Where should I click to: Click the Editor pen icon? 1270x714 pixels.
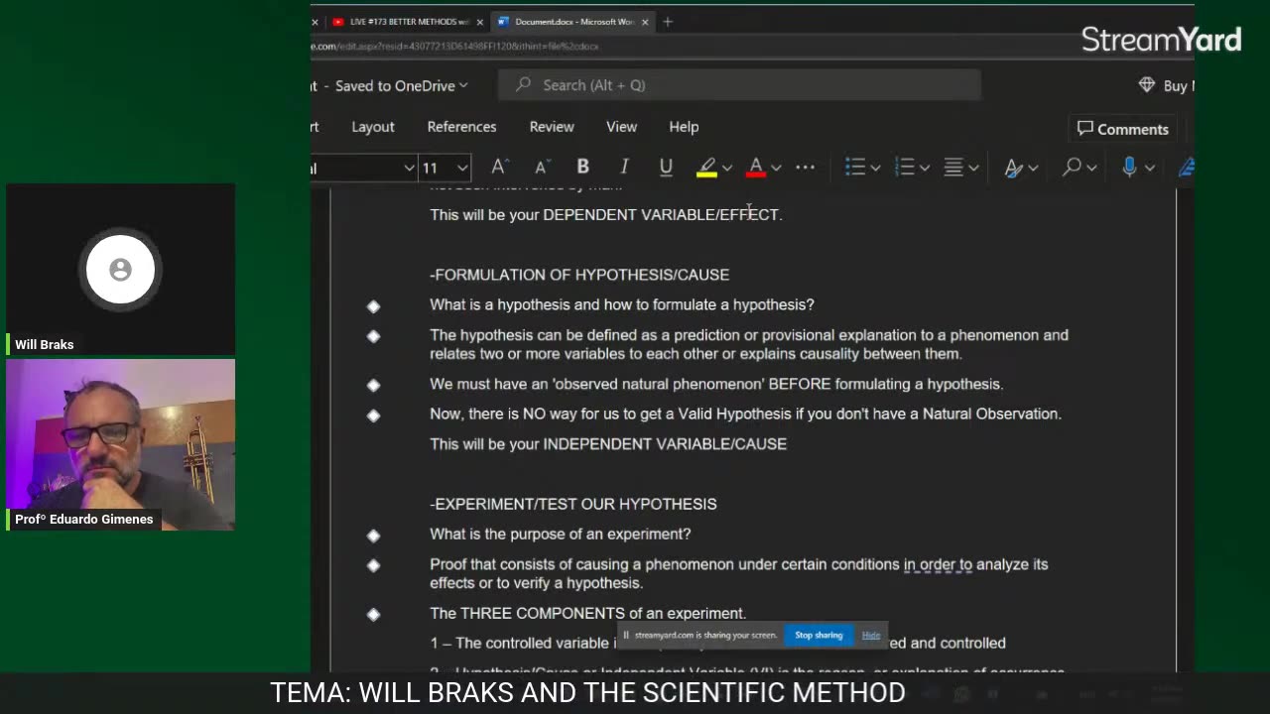point(1186,168)
